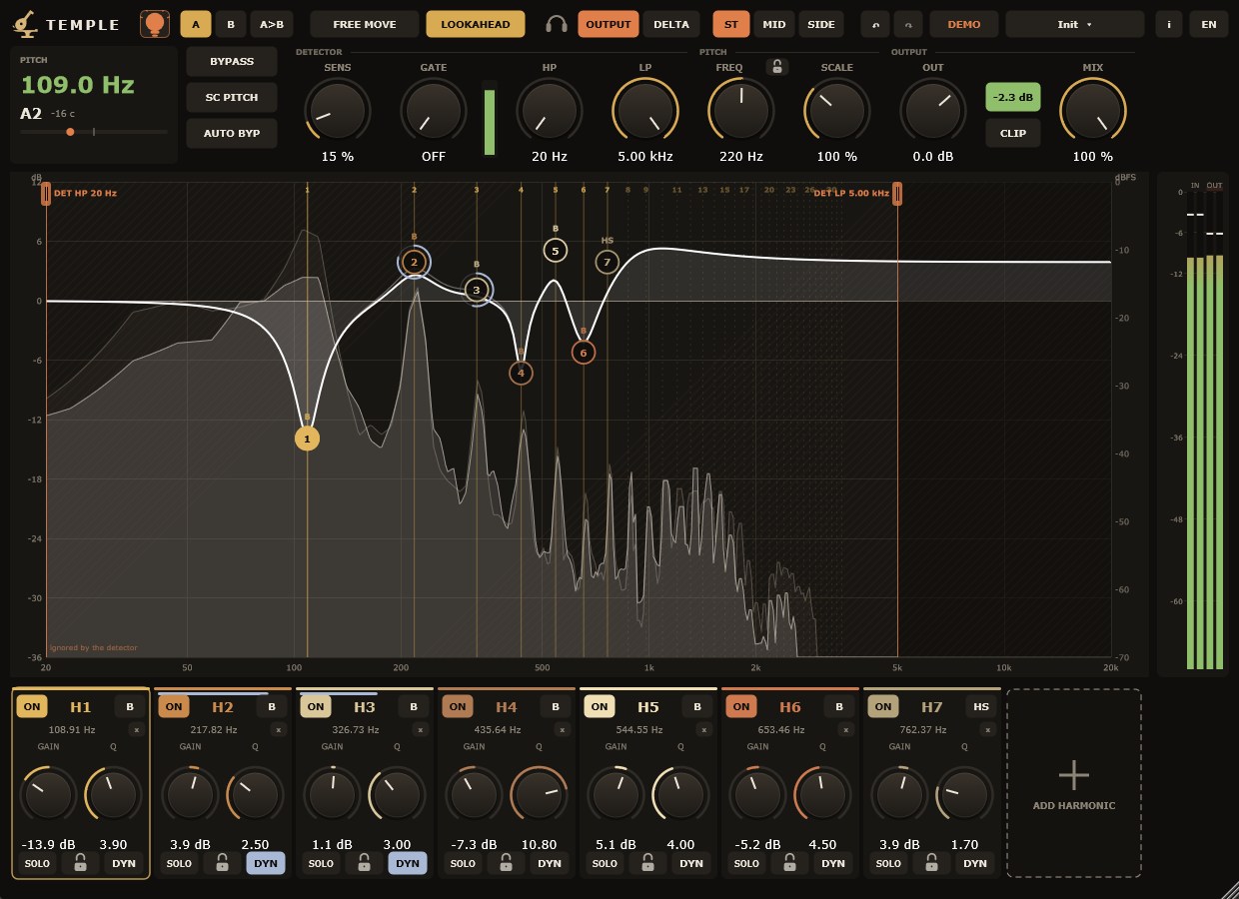Copy A to B with A>B button
The width and height of the screenshot is (1239, 899).
(272, 24)
